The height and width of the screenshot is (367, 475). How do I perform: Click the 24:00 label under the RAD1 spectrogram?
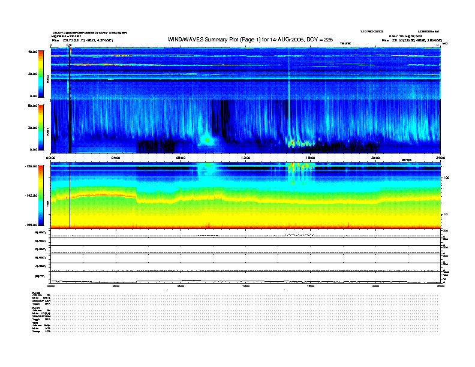point(440,158)
